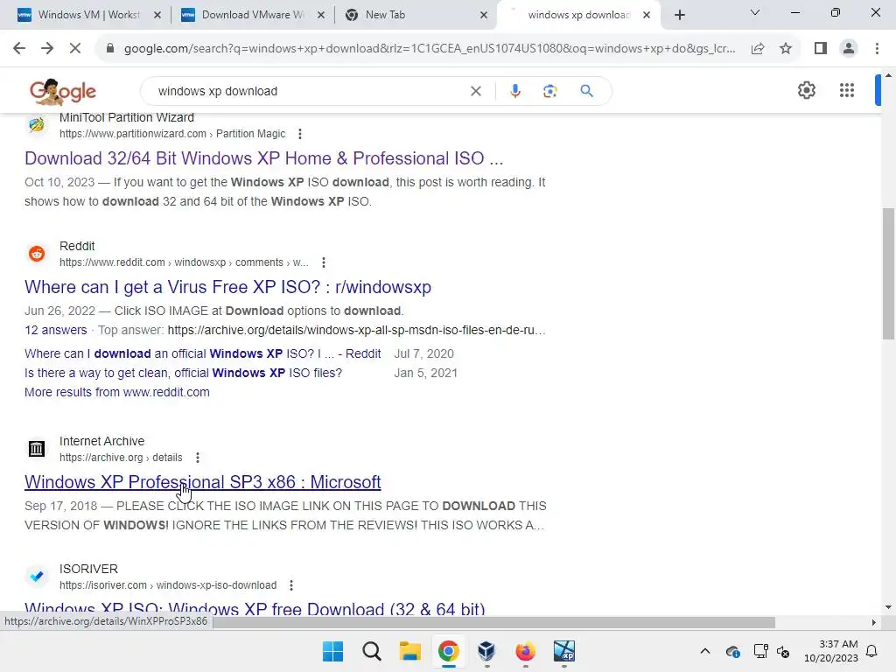Open Where can I download an official Windows XP ISO
The height and width of the screenshot is (672, 896).
(x=202, y=353)
